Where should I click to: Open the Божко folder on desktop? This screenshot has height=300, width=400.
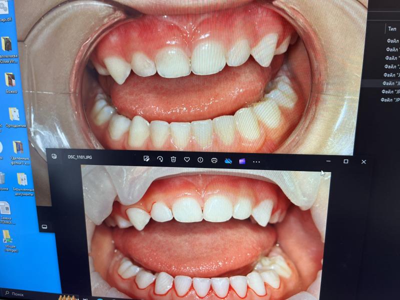[x=11, y=82]
